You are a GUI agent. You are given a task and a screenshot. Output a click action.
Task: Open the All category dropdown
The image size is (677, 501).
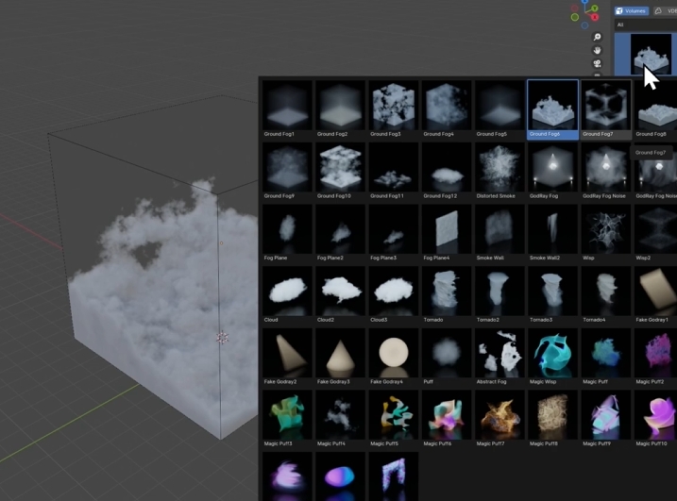[x=646, y=25]
